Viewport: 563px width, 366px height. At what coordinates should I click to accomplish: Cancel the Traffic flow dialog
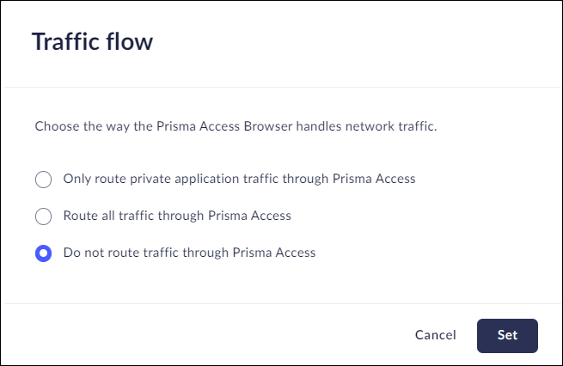pos(435,335)
